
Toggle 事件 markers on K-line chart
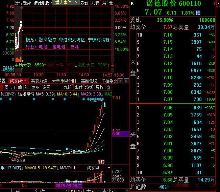(x=78, y=87)
